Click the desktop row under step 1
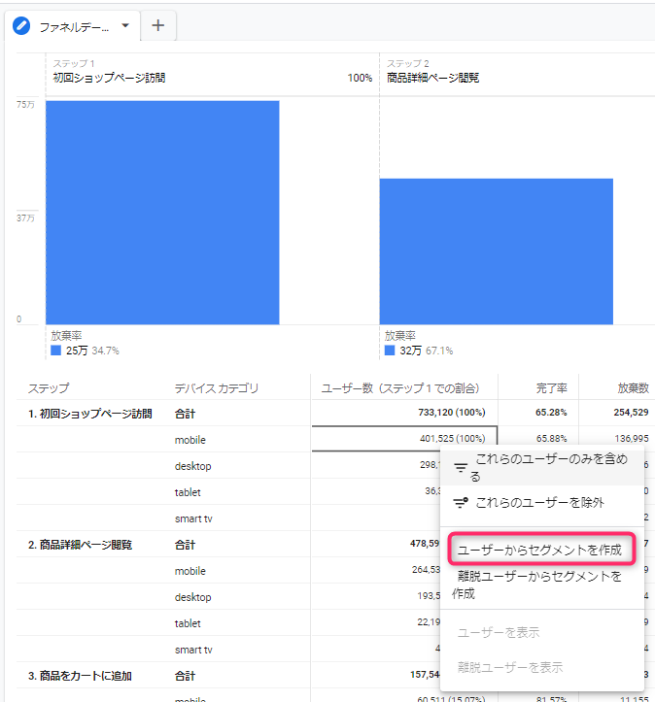The image size is (655, 702). pyautogui.click(x=193, y=466)
